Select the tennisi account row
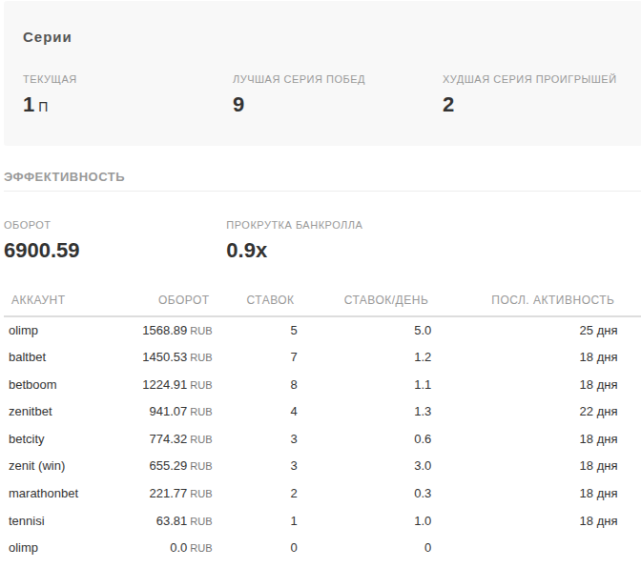This screenshot has height=568, width=641. [322, 521]
